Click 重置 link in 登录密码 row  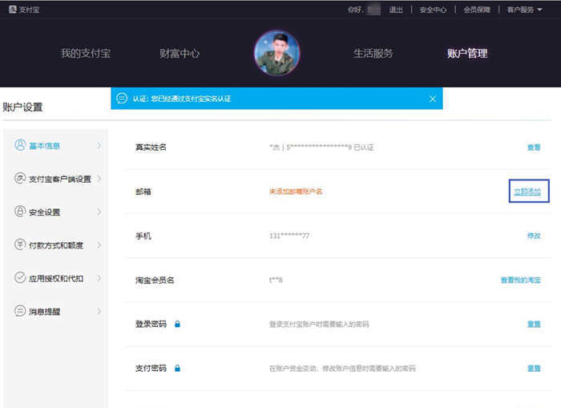tap(534, 324)
